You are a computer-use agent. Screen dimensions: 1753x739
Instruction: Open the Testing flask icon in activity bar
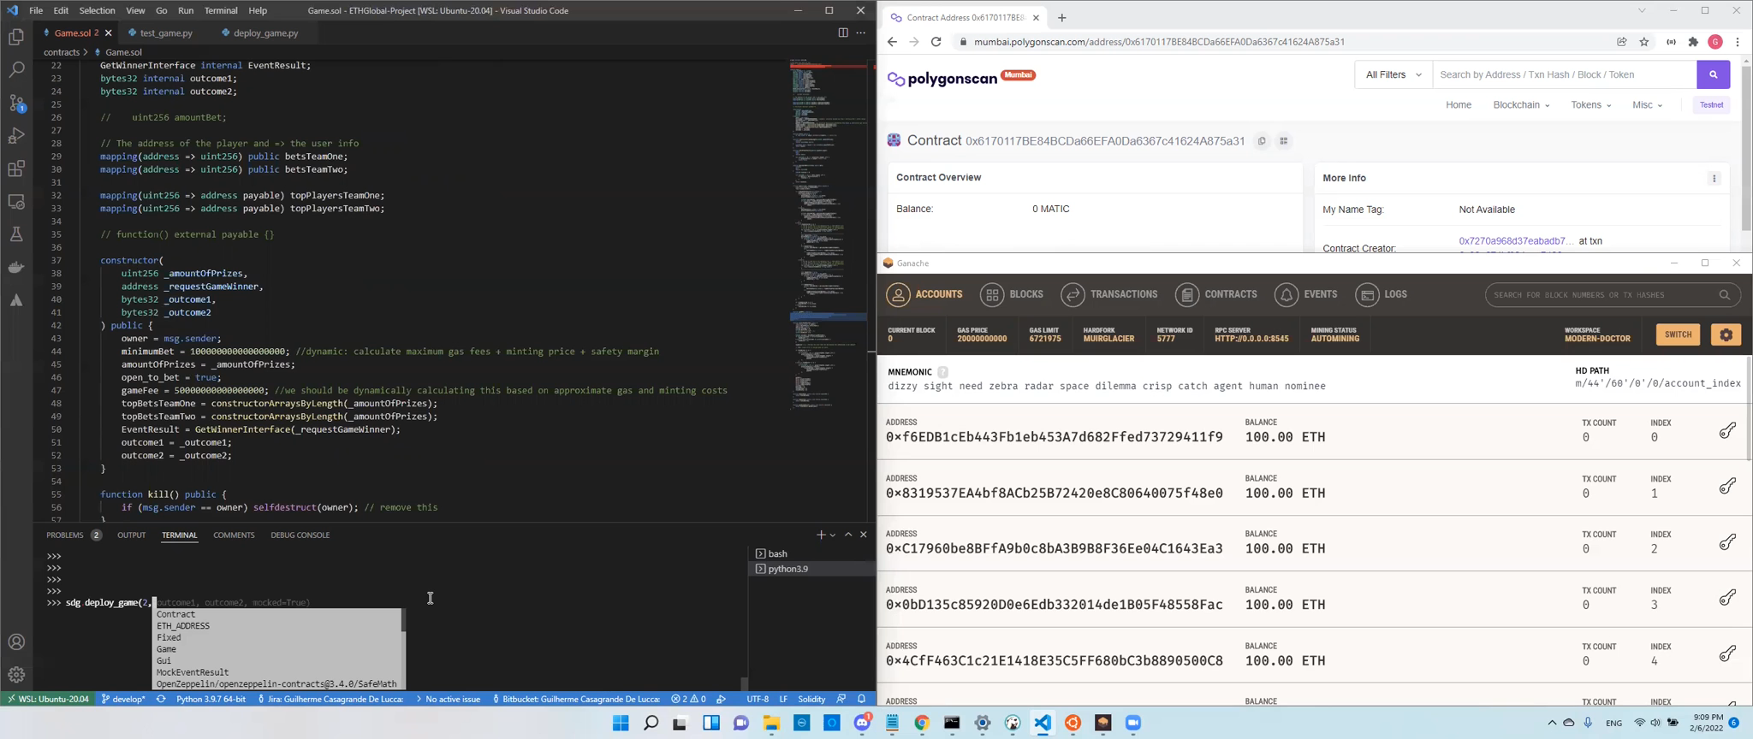click(16, 234)
